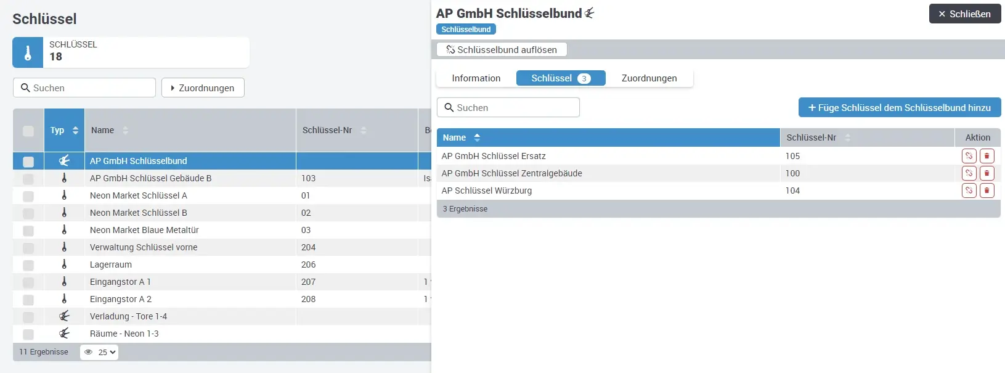Viewport: 1005px width, 373px height.
Task: Click key number 208 in left table
Action: click(308, 299)
